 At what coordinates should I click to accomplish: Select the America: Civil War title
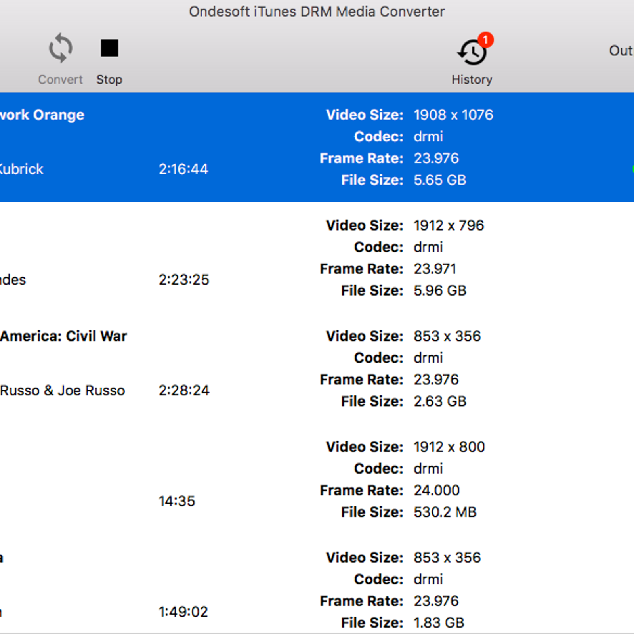63,336
